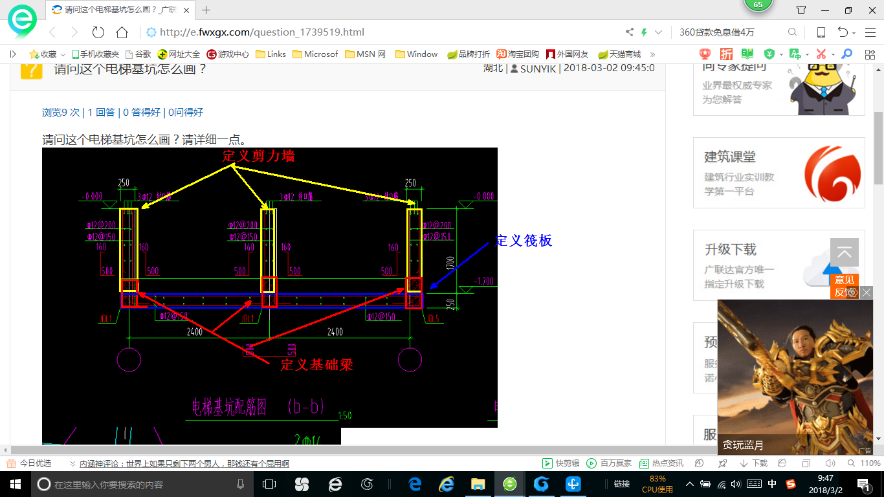This screenshot has width=884, height=497.
Task: Close the 贪玩蓝月 advertisement popup
Action: point(867,293)
